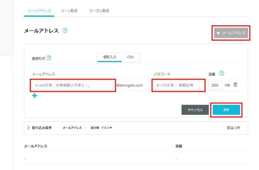This screenshot has width=259, height=170.
Task: Add another row with the blue plus icon
Action: (x=35, y=96)
